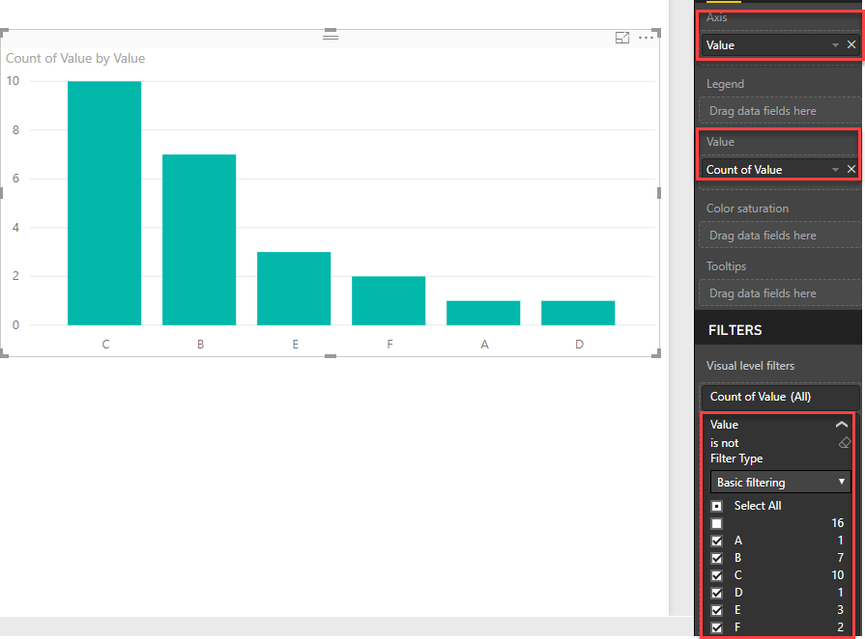Clear the Value filter with eraser icon
Screen dimensions: 865x639
click(845, 442)
